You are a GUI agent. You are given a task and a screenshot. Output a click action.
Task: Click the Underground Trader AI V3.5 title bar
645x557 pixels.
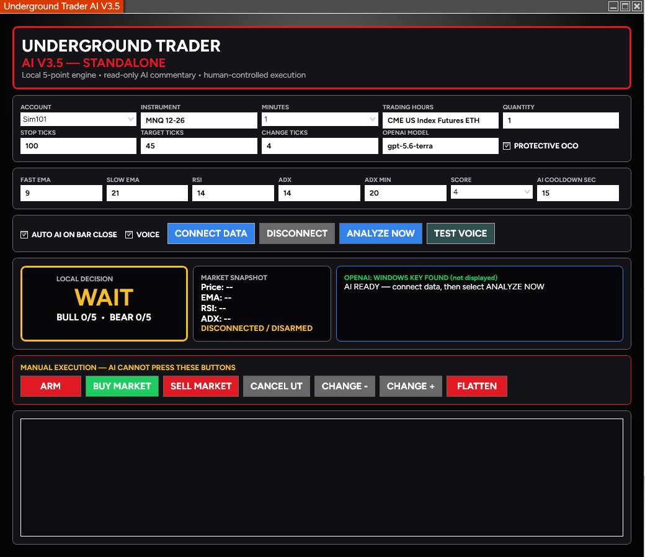pos(61,6)
